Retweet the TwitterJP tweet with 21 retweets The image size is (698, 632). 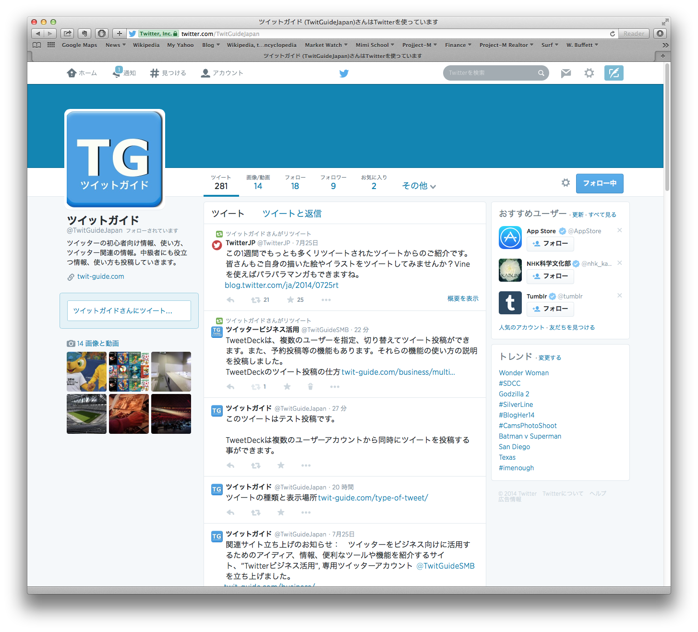pos(256,300)
